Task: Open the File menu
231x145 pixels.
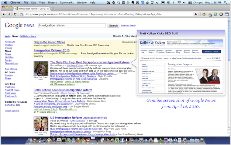Action: (26, 2)
